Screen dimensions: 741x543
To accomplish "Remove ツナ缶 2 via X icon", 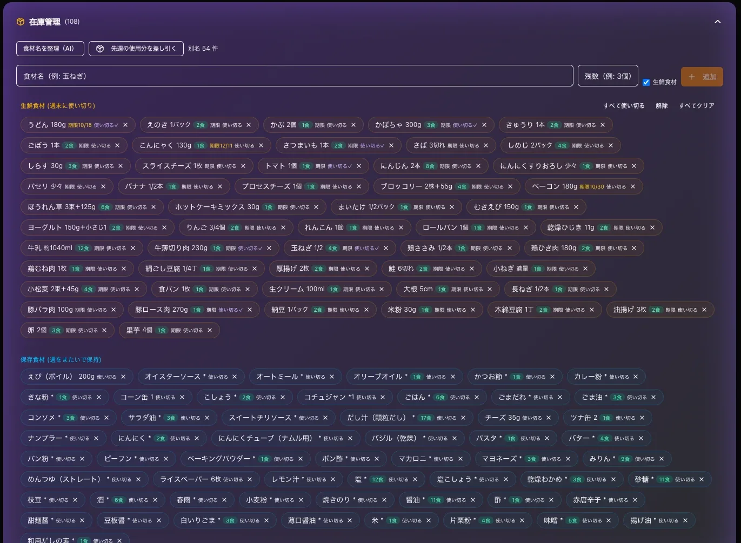I will click(642, 418).
